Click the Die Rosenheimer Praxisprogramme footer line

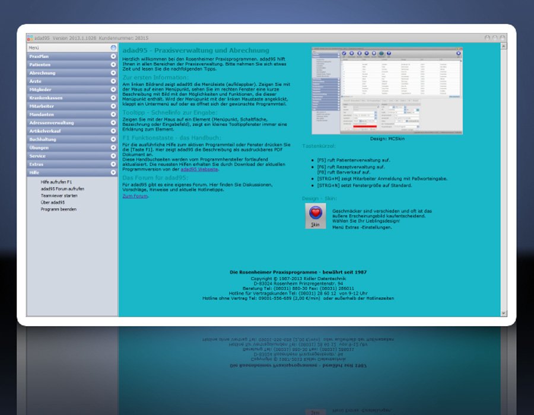(298, 272)
